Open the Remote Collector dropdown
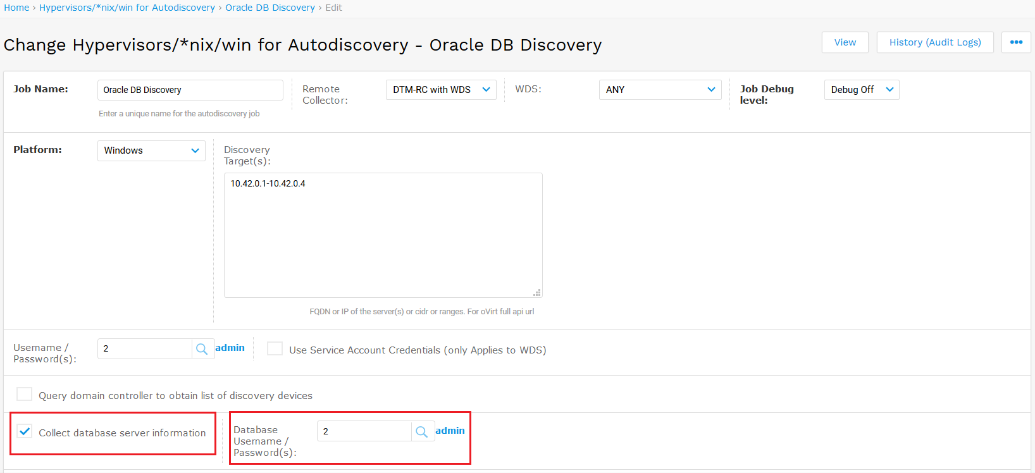The width and height of the screenshot is (1035, 473). click(441, 90)
